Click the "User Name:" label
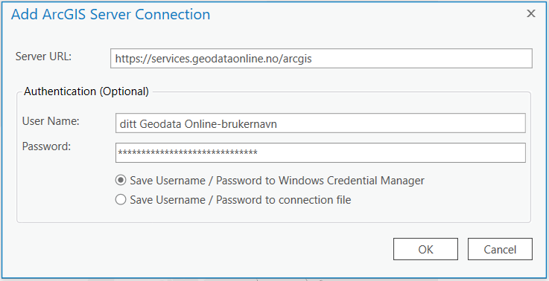This screenshot has height=281, width=549. pyautogui.click(x=51, y=121)
